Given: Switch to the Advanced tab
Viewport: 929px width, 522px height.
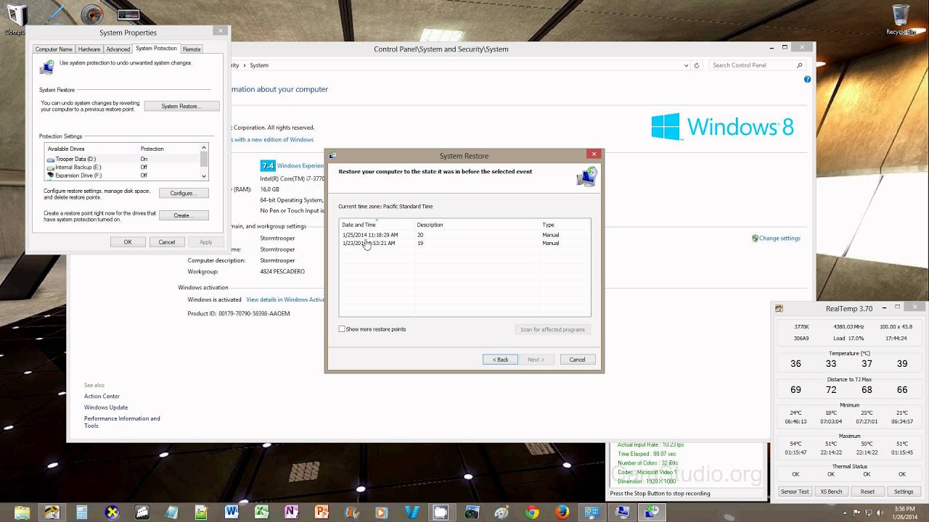Looking at the screenshot, I should [118, 49].
